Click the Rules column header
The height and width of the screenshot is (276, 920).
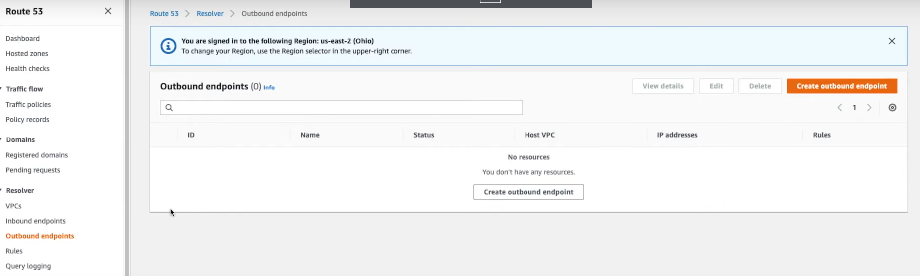click(x=822, y=135)
